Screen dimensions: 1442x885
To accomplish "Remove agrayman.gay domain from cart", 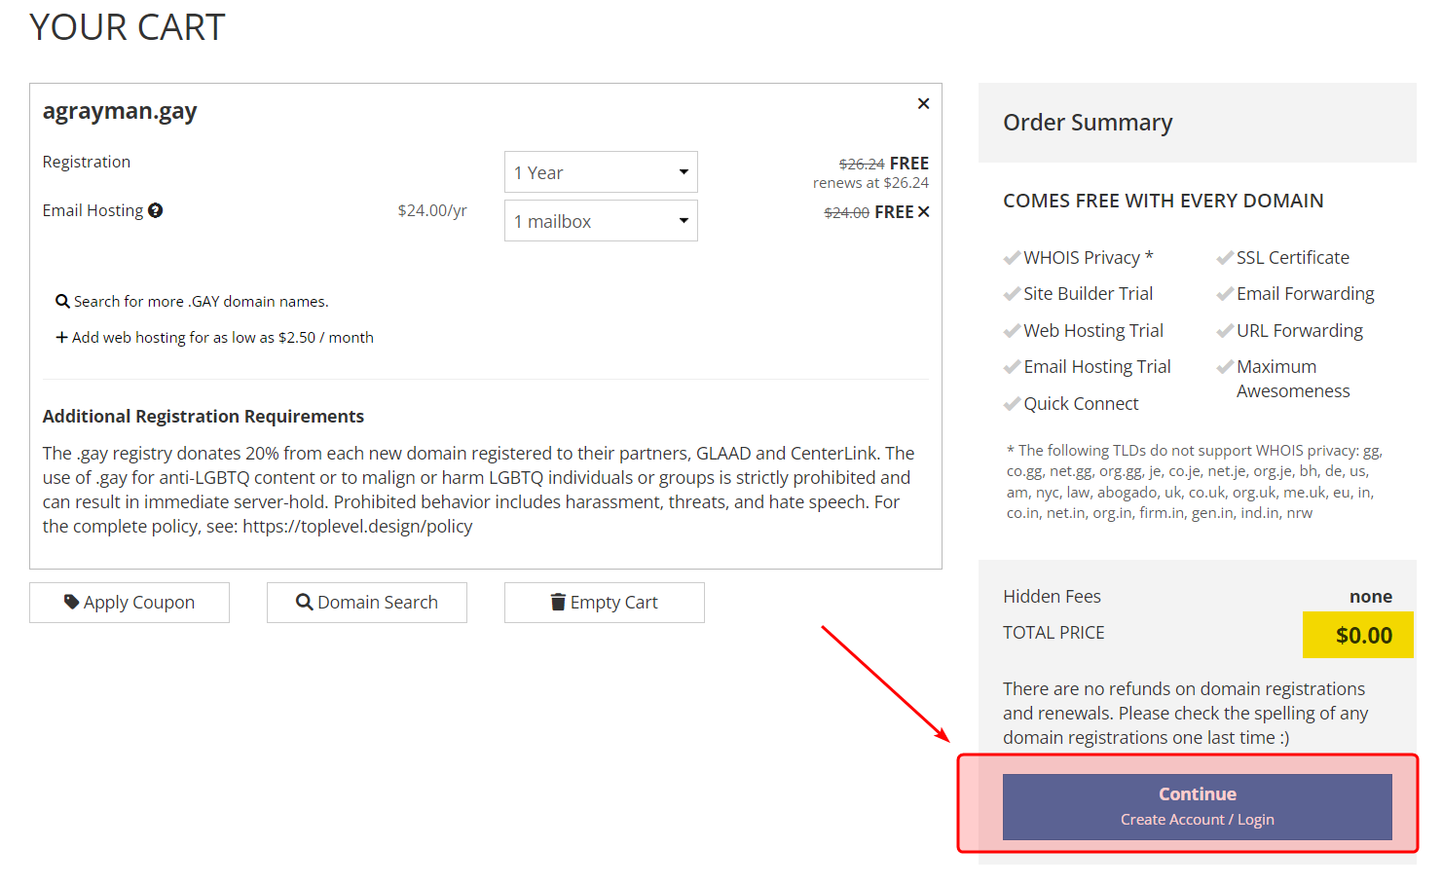I will pos(923,104).
